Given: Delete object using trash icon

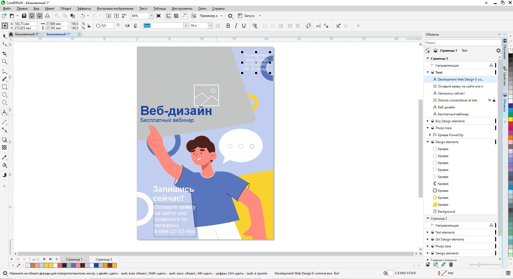Looking at the screenshot, I should pyautogui.click(x=451, y=265).
